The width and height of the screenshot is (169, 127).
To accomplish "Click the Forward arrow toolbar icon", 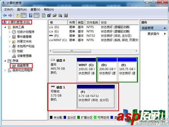I will [x=10, y=16].
